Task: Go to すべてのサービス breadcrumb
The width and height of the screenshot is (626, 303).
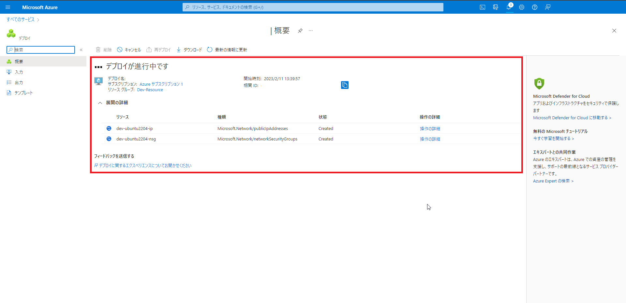Action: 21,20
